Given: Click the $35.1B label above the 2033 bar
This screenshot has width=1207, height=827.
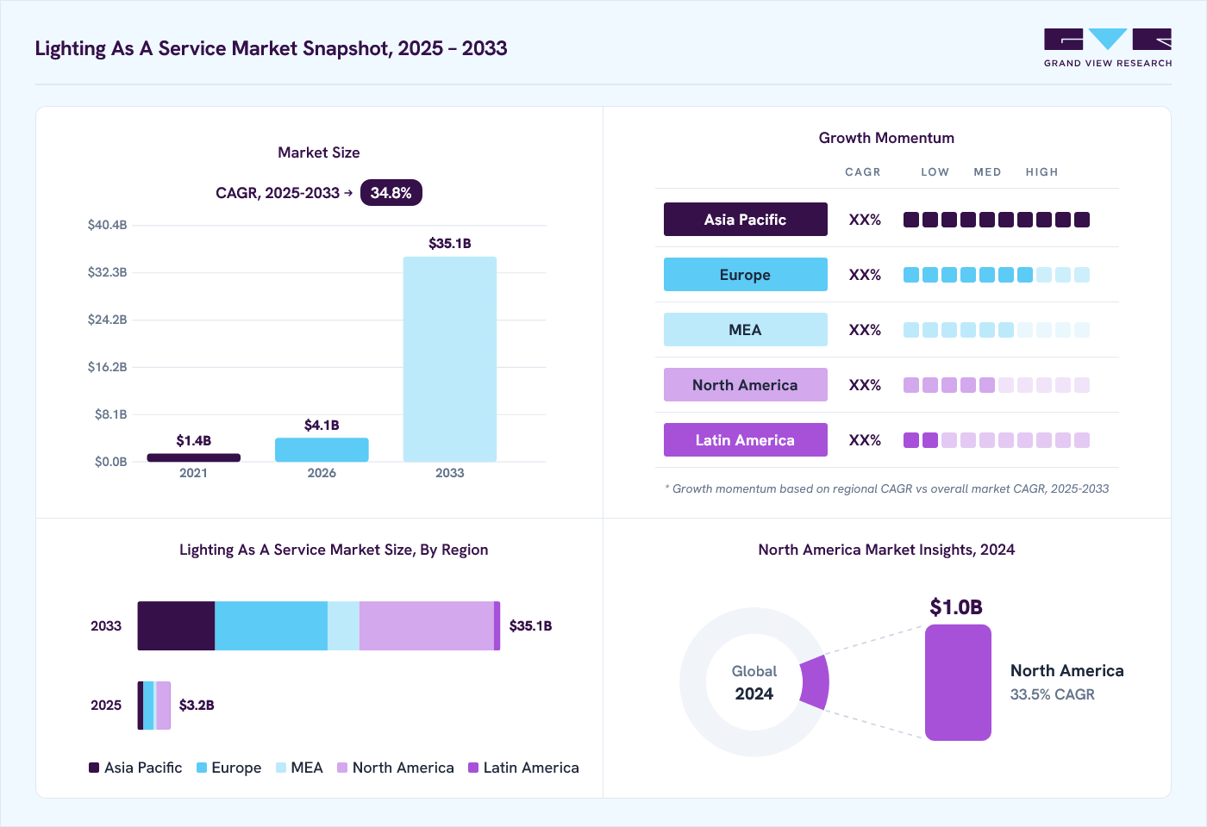Looking at the screenshot, I should coord(450,244).
